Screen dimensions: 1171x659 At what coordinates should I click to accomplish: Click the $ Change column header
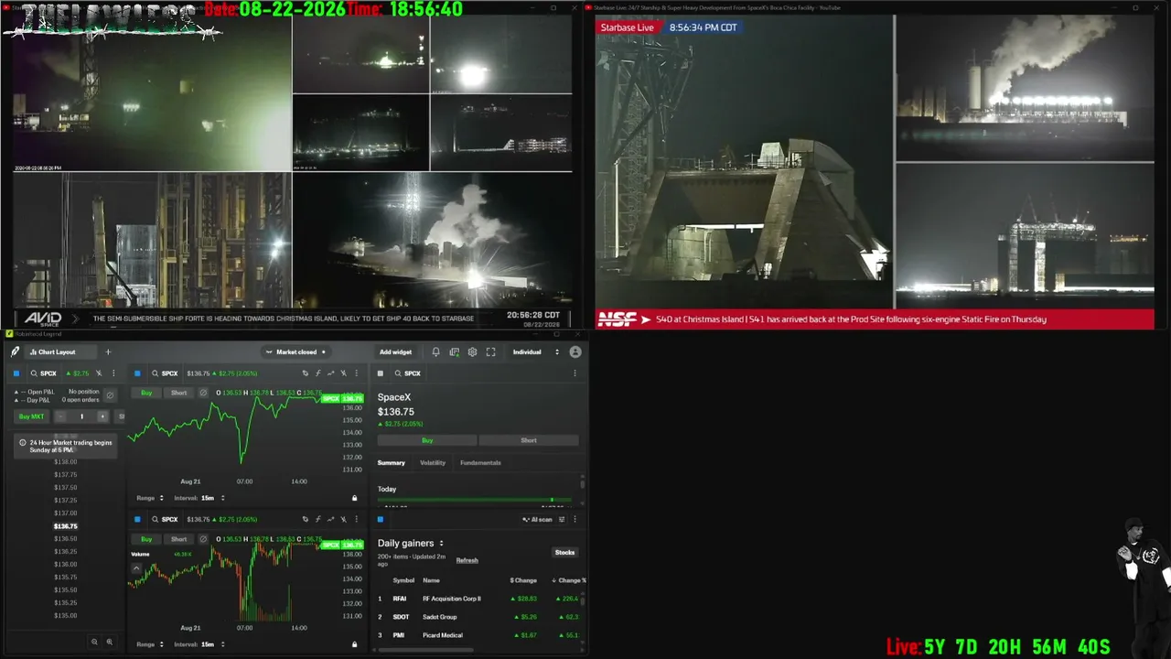tap(523, 580)
